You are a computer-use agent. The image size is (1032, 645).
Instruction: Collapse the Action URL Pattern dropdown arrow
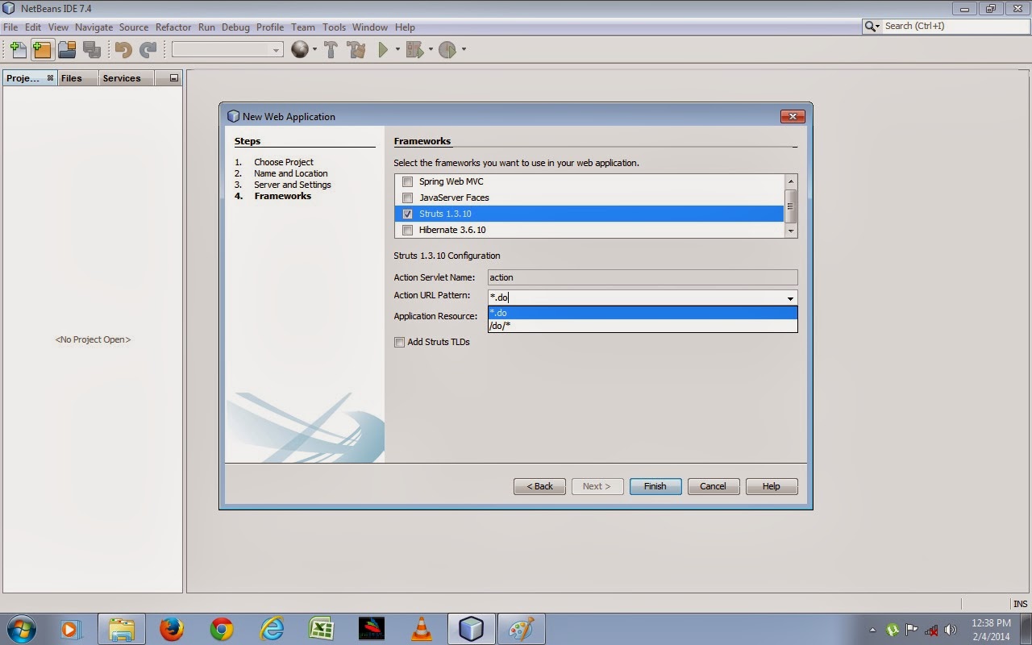pyautogui.click(x=790, y=298)
